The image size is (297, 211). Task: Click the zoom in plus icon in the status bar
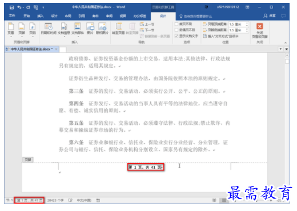271,201
